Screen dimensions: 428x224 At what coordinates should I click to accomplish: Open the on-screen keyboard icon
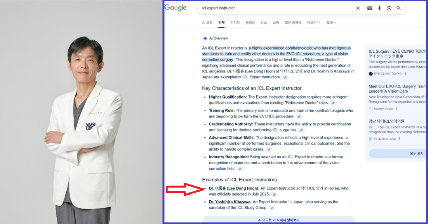tap(370, 8)
